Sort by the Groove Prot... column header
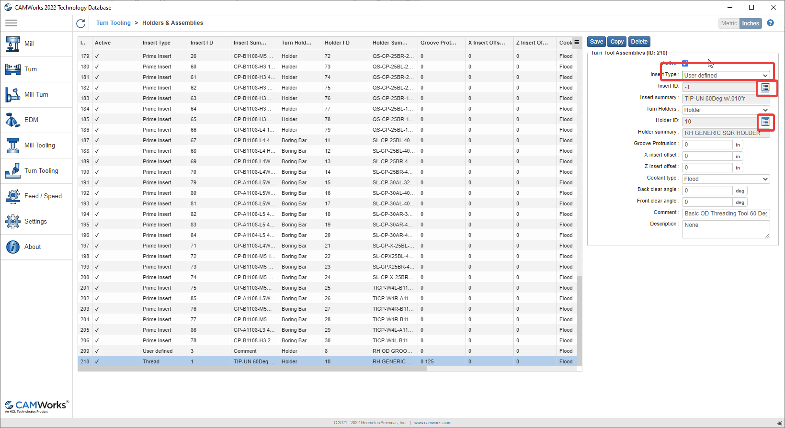This screenshot has width=785, height=428. [x=442, y=43]
